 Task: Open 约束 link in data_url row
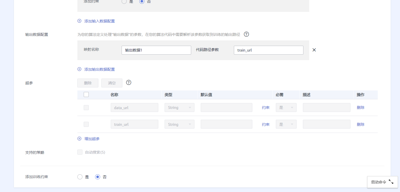(266, 108)
